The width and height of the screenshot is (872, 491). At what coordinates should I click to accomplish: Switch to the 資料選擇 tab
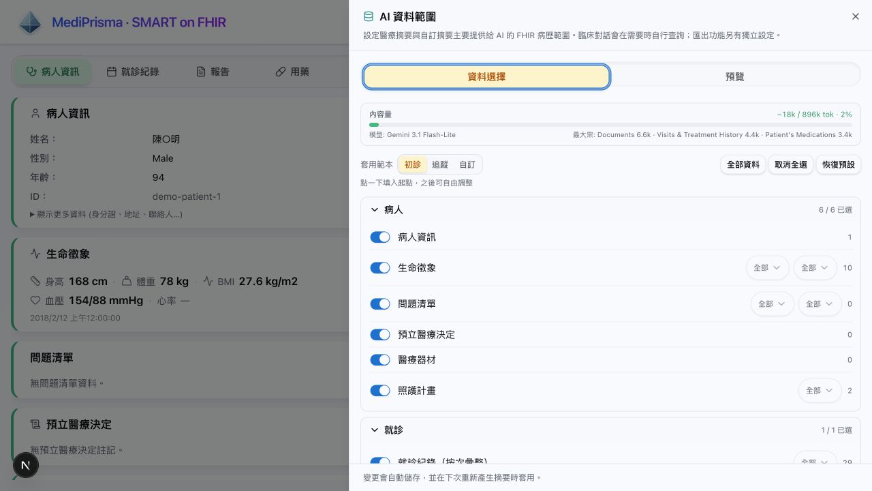pos(486,77)
